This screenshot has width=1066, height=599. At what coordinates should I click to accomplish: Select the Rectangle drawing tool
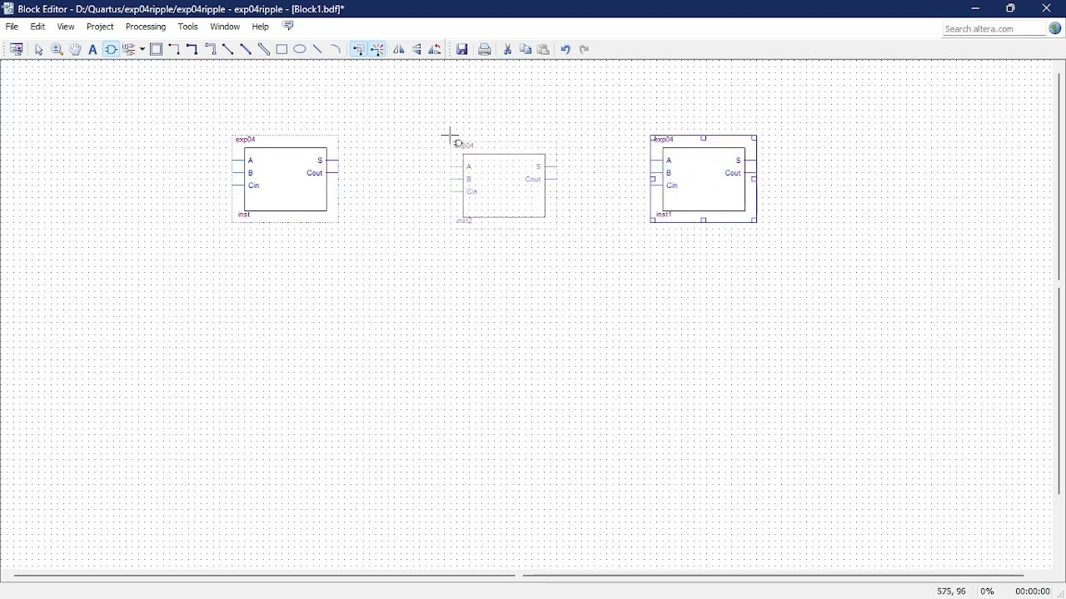point(281,50)
